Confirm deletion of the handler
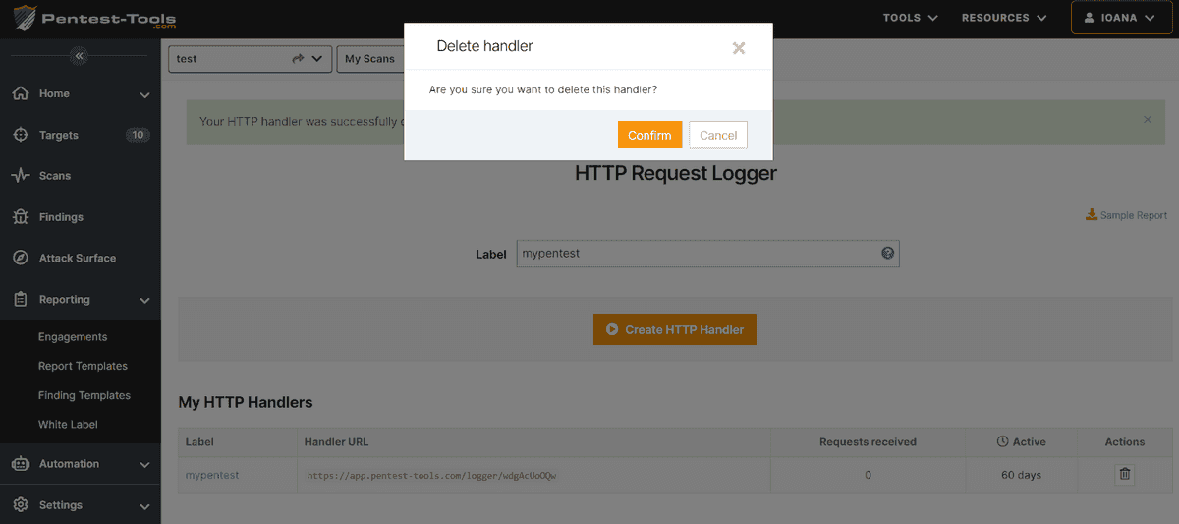 649,135
